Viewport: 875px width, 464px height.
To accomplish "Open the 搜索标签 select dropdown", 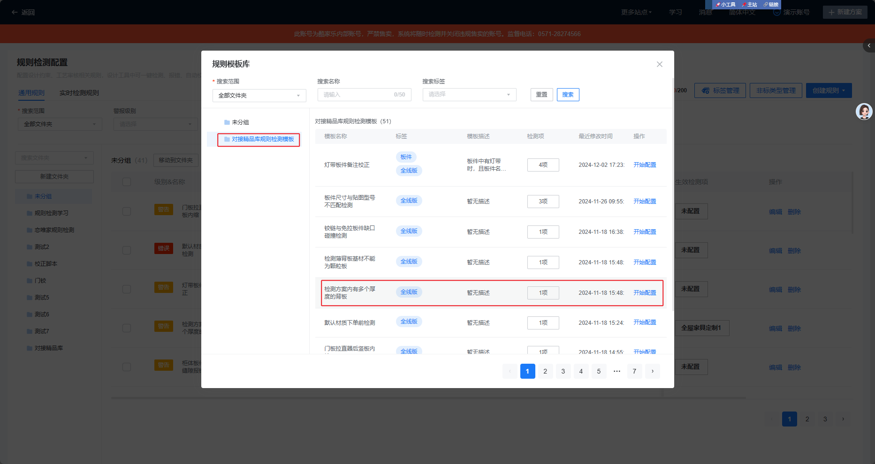I will 469,95.
